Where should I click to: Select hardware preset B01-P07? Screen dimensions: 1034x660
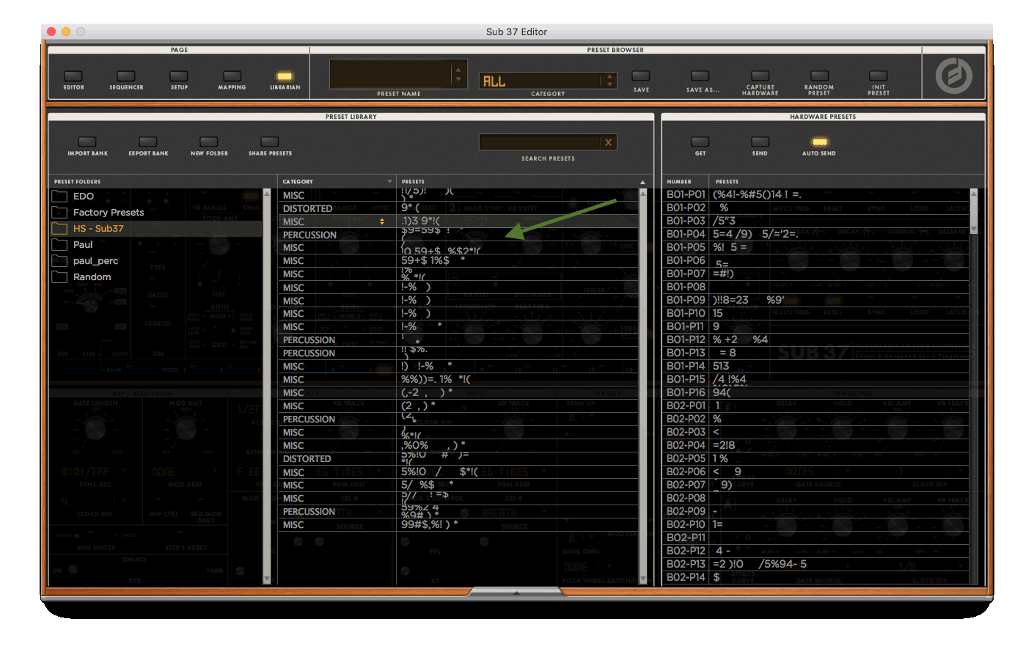click(815, 274)
